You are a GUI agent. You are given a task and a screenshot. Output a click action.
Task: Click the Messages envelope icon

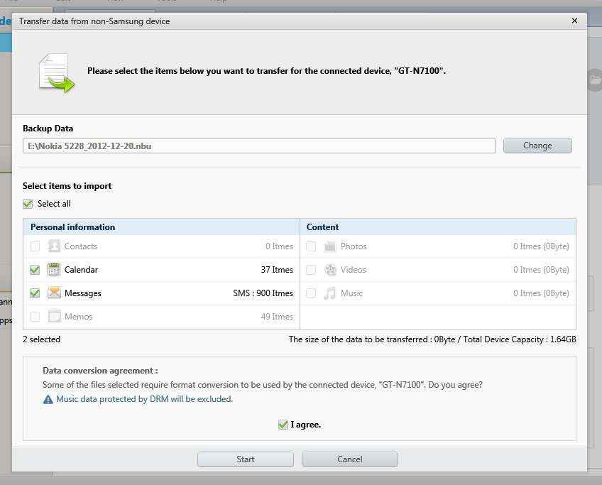(x=54, y=293)
